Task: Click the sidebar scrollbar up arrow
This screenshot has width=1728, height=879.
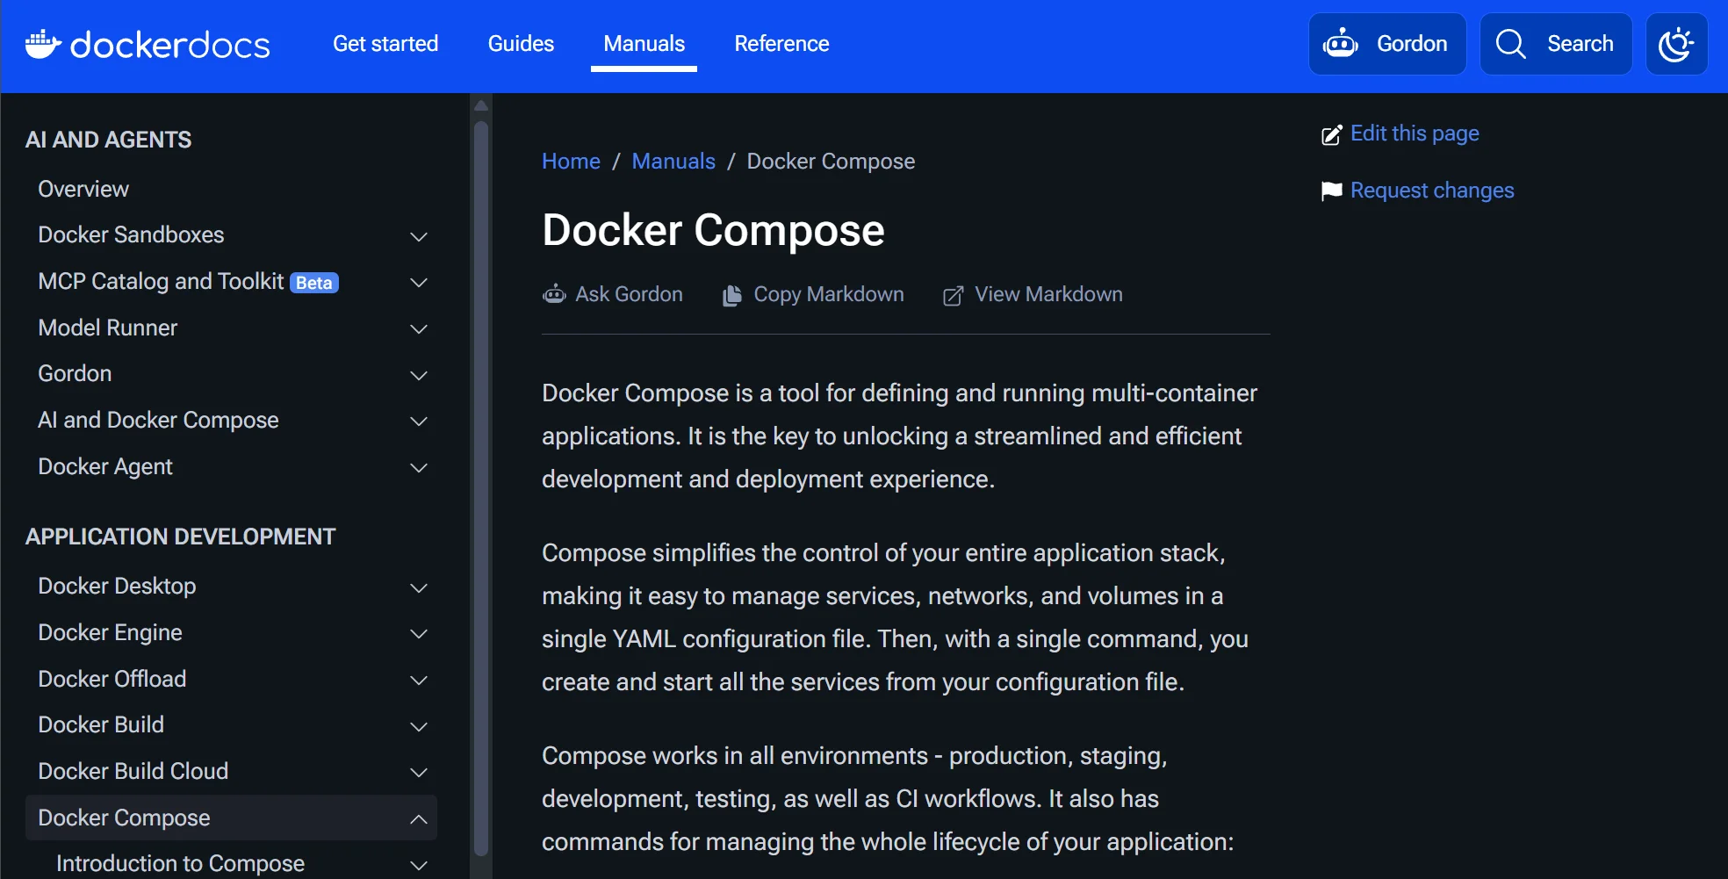Action: [x=480, y=105]
